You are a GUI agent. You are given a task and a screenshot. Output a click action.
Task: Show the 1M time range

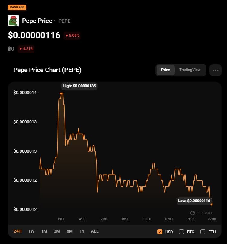pos(44,231)
